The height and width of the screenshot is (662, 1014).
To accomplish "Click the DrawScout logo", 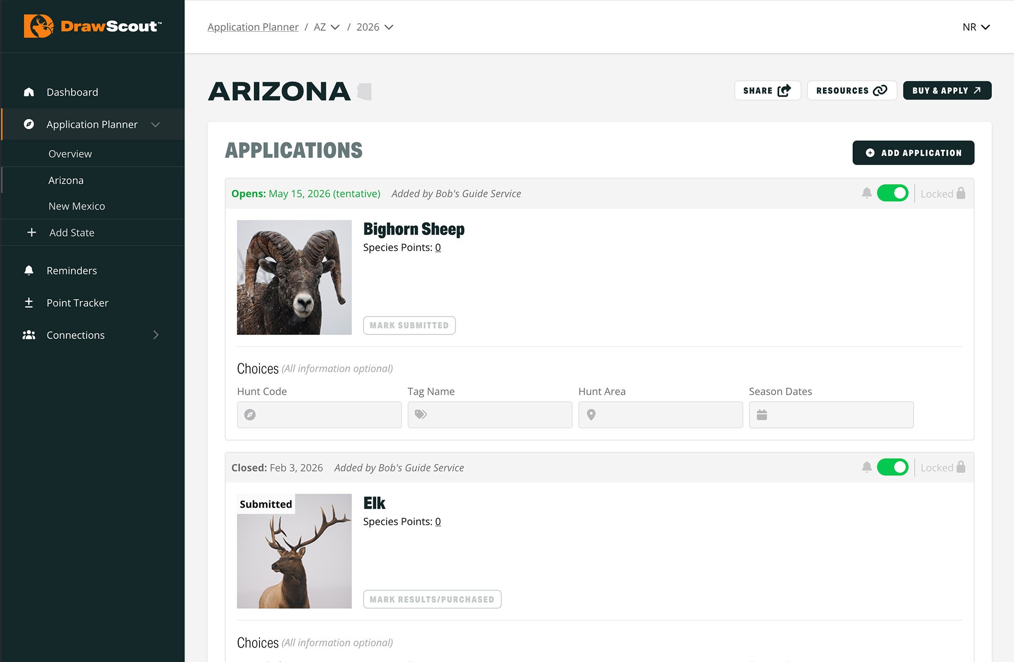I will coord(91,27).
